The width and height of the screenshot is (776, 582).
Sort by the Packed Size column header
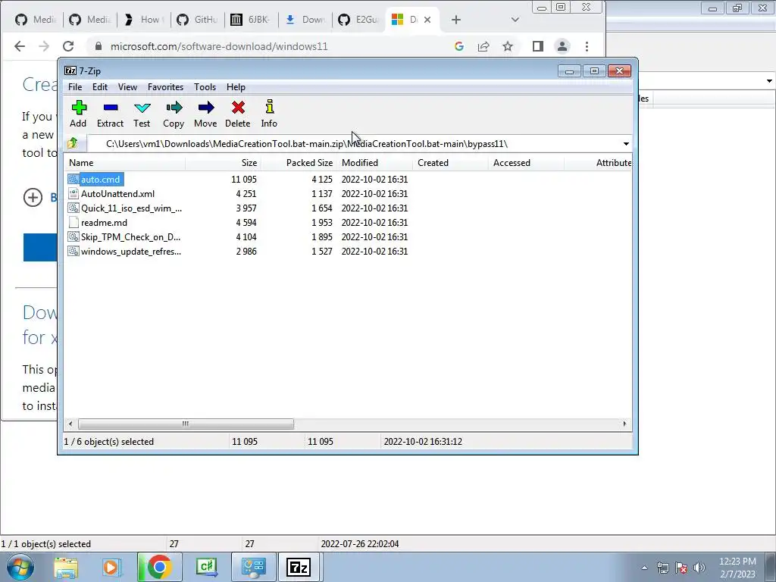click(x=299, y=162)
